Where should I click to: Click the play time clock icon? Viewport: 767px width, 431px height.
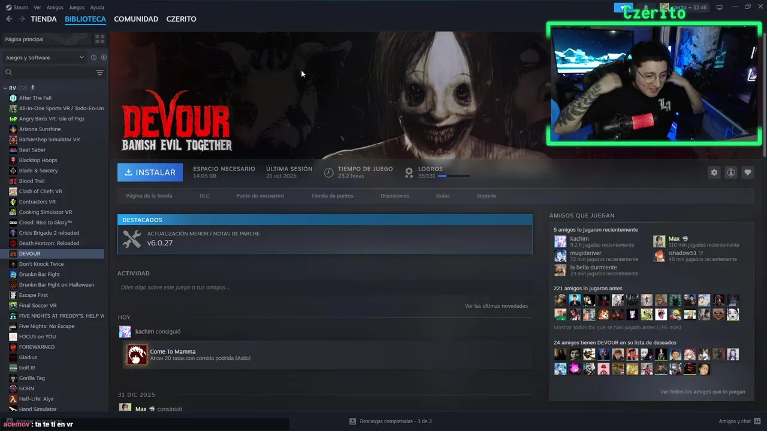(328, 172)
